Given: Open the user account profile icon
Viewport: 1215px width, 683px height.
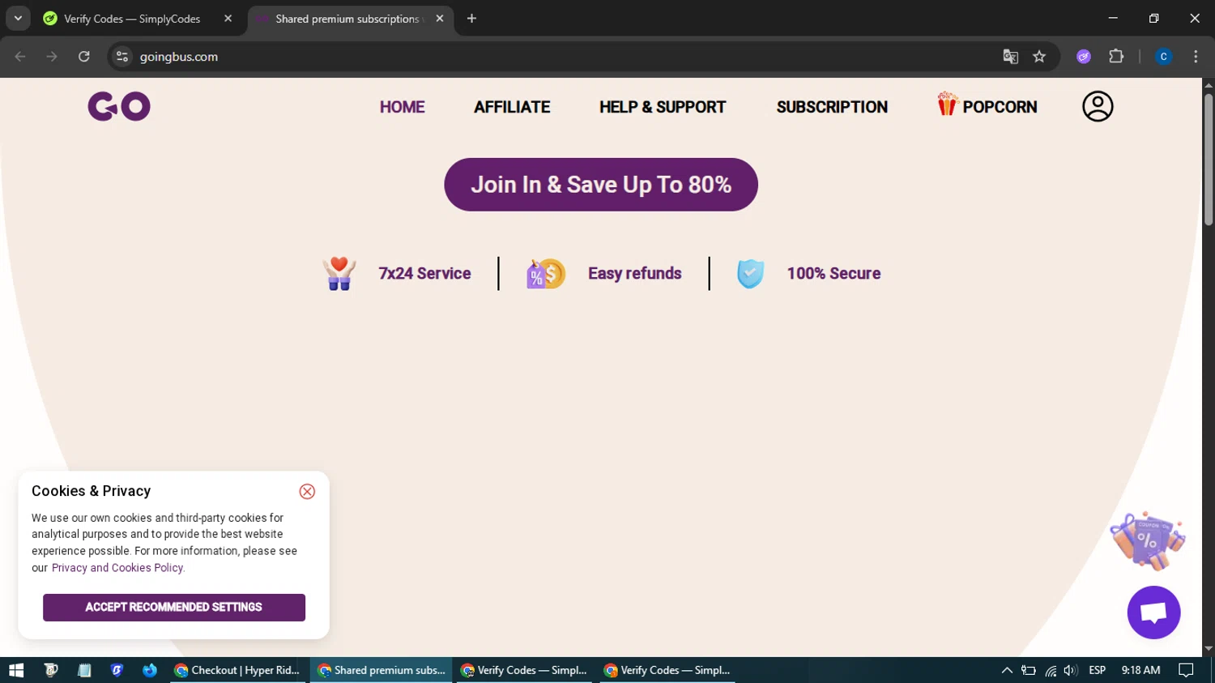Looking at the screenshot, I should pos(1098,106).
